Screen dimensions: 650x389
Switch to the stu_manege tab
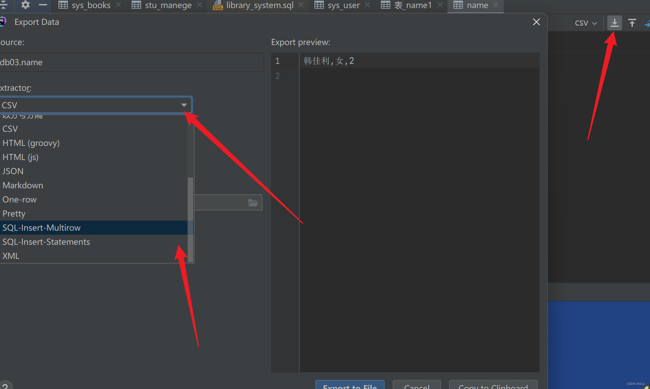tap(162, 5)
